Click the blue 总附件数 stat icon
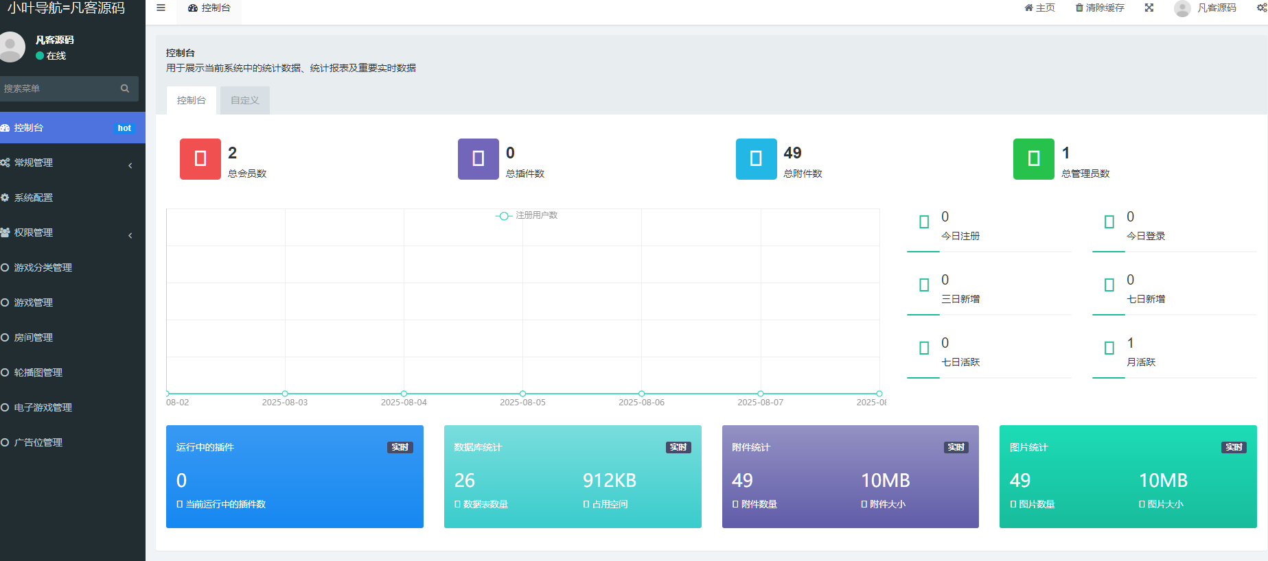Image resolution: width=1268 pixels, height=561 pixels. point(756,159)
